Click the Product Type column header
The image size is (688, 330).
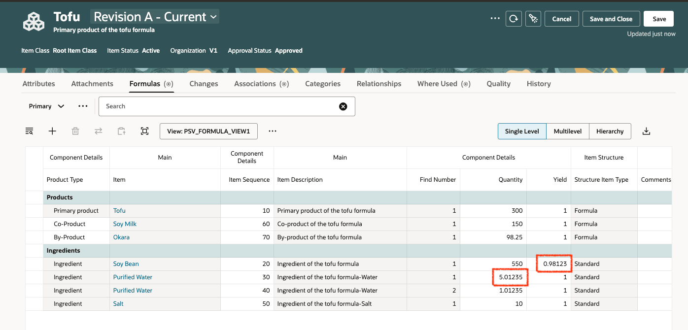(x=76, y=180)
